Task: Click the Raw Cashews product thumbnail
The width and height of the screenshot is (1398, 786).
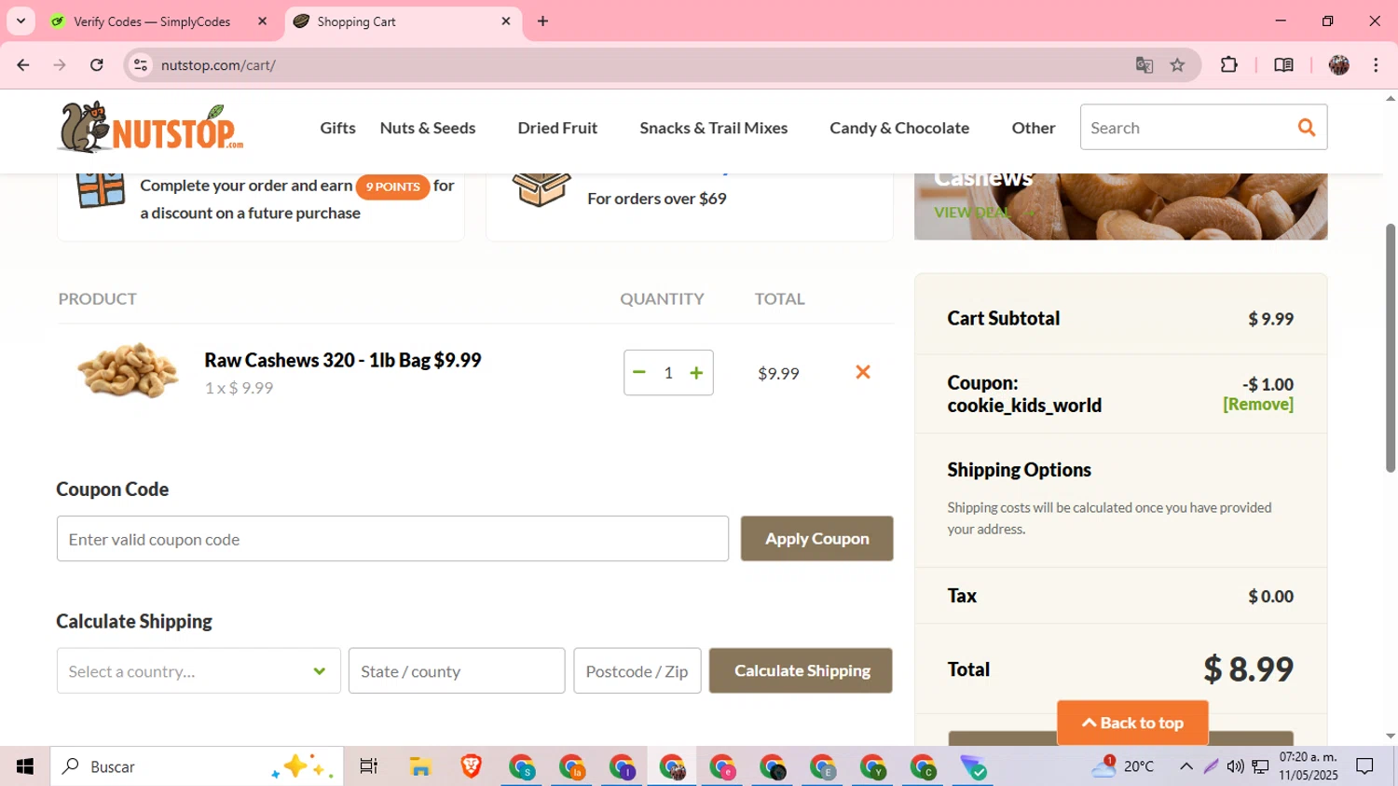Action: coord(128,370)
